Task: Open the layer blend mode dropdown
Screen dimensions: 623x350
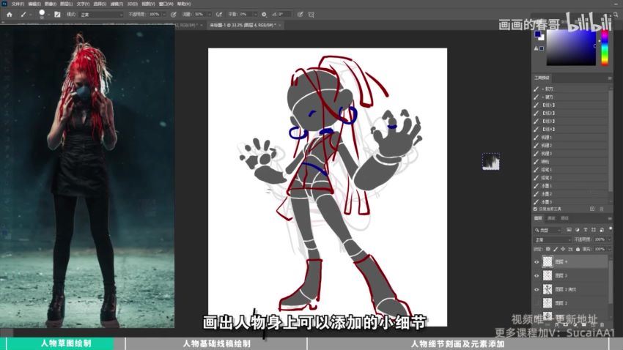Action: (x=553, y=239)
